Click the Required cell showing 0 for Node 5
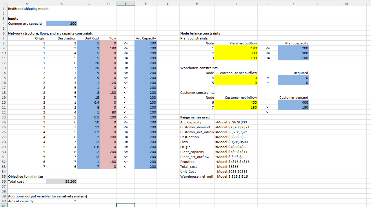371x207 pixels. 293,82
